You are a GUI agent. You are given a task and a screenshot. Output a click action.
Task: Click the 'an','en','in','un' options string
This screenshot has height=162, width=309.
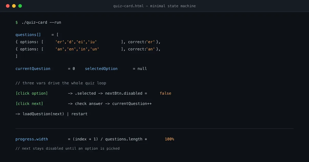[x=77, y=49]
